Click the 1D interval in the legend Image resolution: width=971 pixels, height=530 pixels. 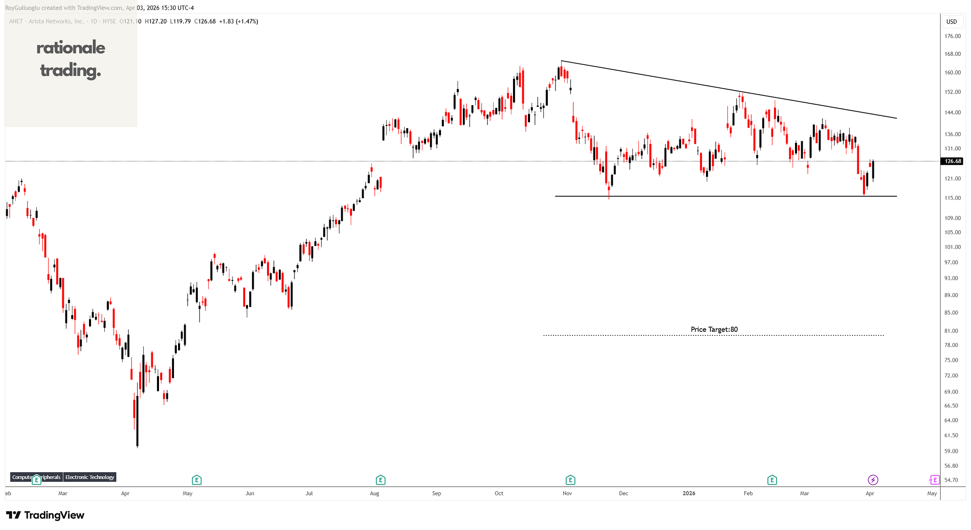(94, 21)
